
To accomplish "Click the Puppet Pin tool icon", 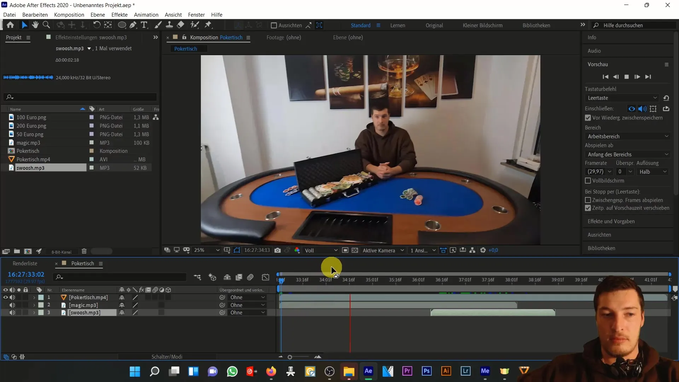I will [209, 25].
